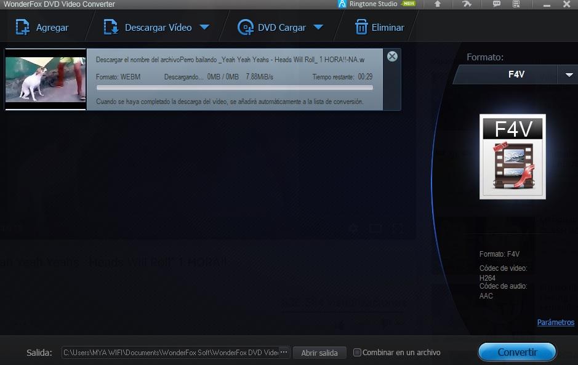The image size is (578, 365).
Task: Click the download progress bar
Action: [235, 88]
